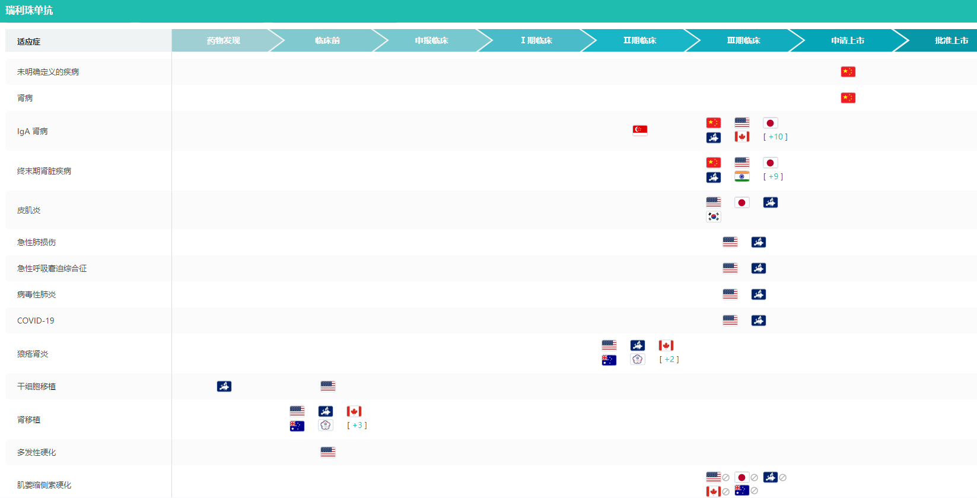Show the [+9] additional countries link
This screenshot has width=977, height=498.
click(x=773, y=177)
